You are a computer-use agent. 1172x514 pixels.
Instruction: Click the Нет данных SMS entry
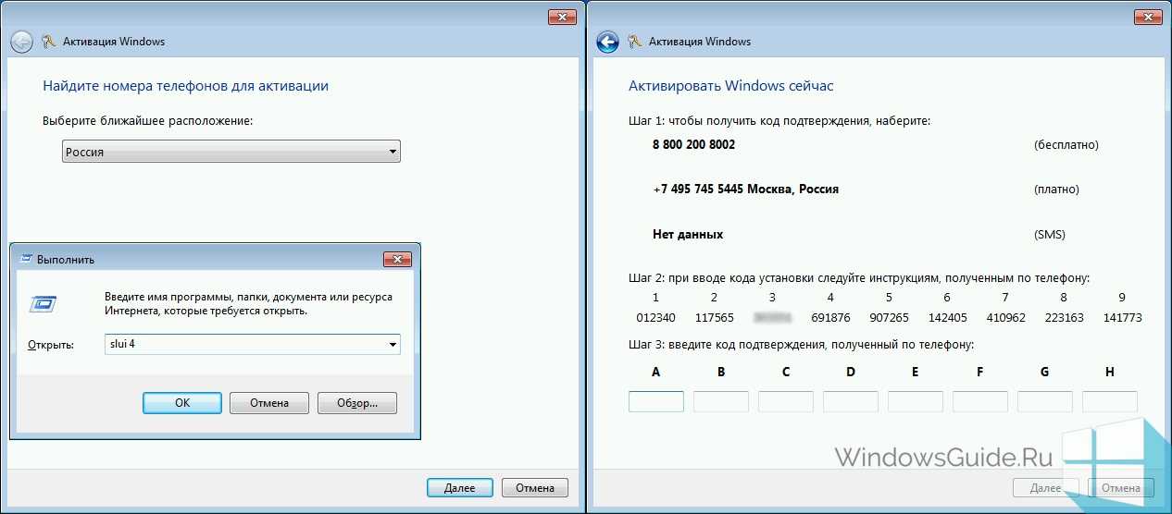(688, 235)
